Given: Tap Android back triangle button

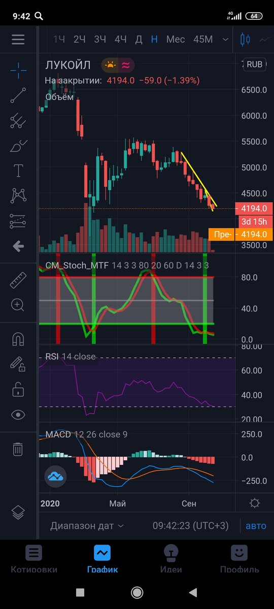Looking at the screenshot, I should click(193, 592).
